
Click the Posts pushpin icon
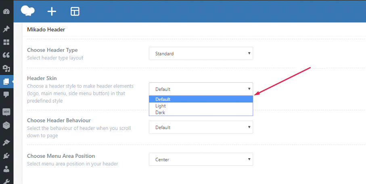(6, 29)
